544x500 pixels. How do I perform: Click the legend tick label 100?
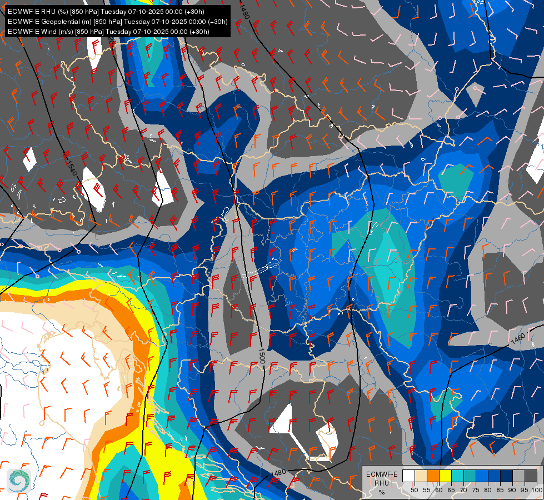(x=537, y=490)
